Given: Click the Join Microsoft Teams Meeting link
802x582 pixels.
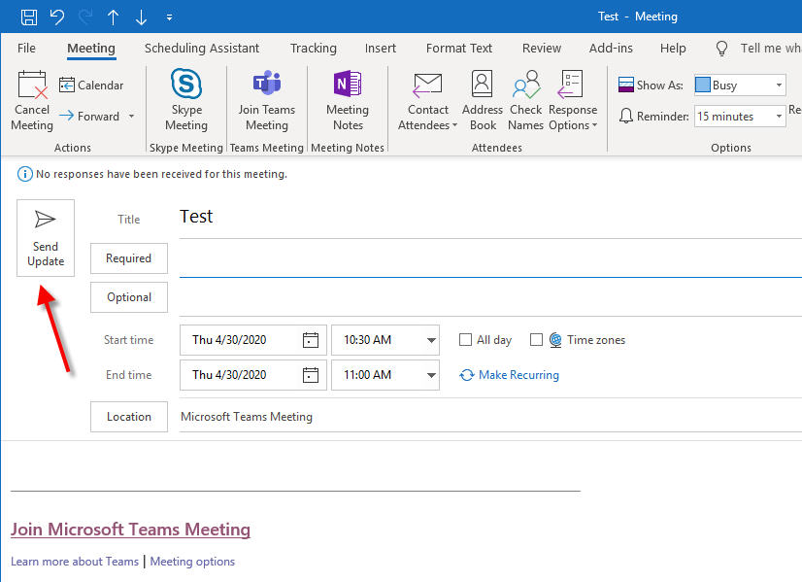Looking at the screenshot, I should pyautogui.click(x=130, y=529).
